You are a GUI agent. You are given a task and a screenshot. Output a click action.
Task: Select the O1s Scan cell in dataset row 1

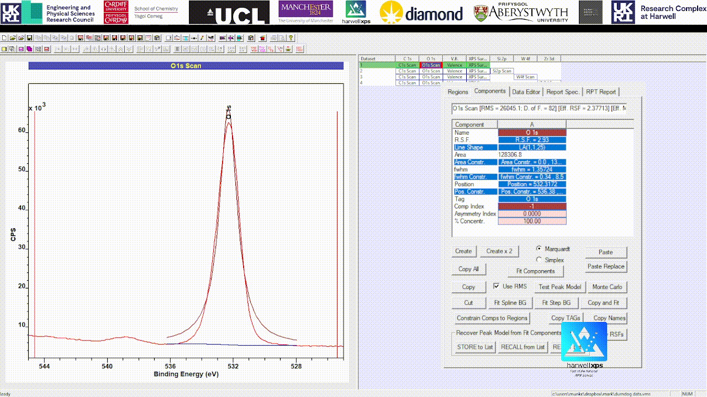pos(431,65)
